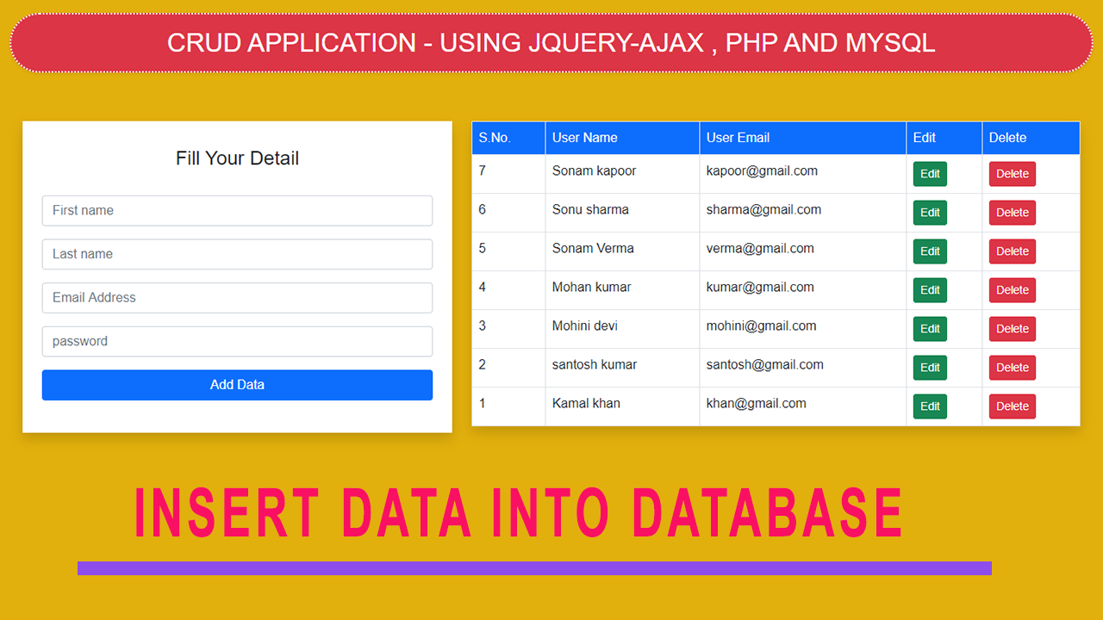Click the Fill Your Detail heading
Image resolution: width=1103 pixels, height=620 pixels.
[x=237, y=158]
